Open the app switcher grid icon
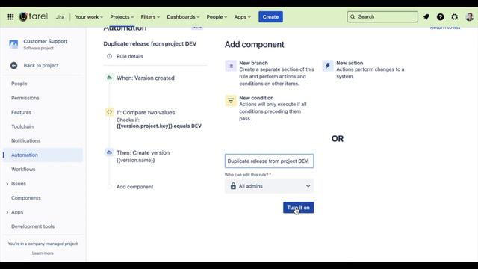 coord(10,17)
